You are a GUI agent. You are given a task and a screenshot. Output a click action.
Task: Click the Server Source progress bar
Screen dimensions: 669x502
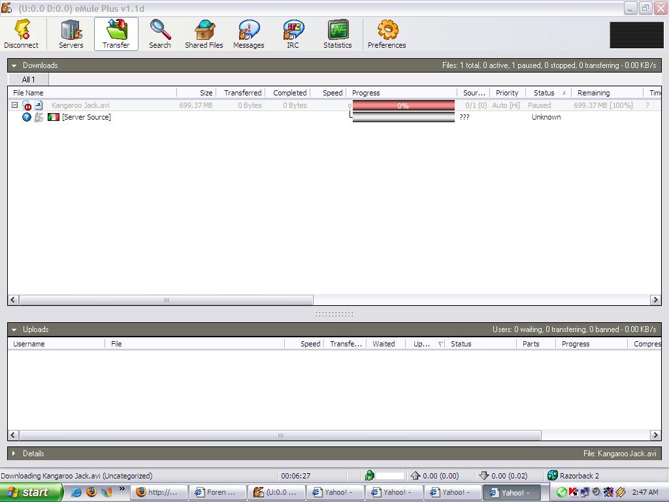pyautogui.click(x=403, y=117)
